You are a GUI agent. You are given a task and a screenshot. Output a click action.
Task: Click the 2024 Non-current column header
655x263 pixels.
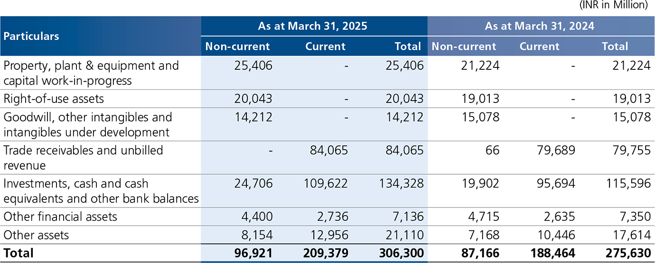click(464, 47)
